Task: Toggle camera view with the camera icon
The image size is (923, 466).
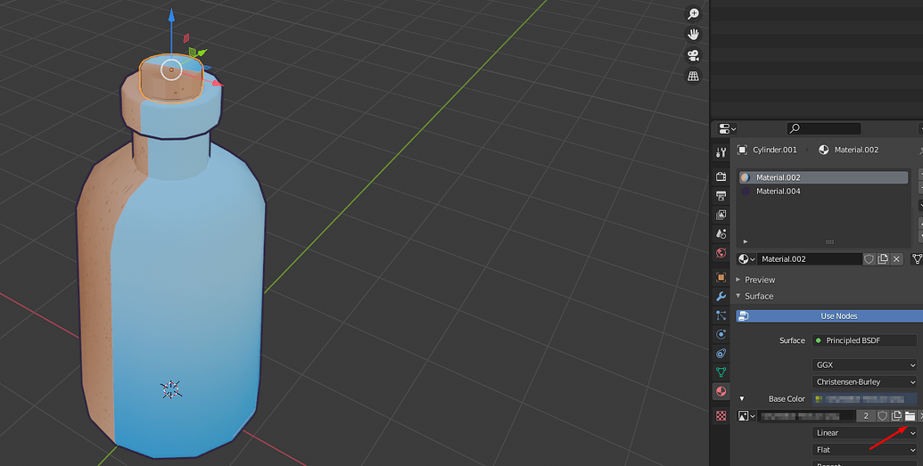Action: click(x=694, y=55)
